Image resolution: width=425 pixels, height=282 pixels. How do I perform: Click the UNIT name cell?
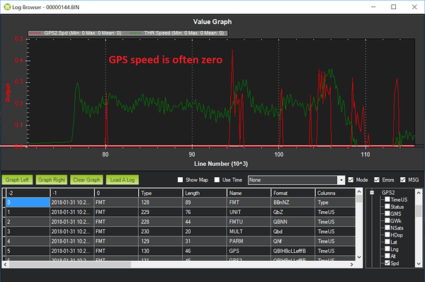[x=249, y=212]
